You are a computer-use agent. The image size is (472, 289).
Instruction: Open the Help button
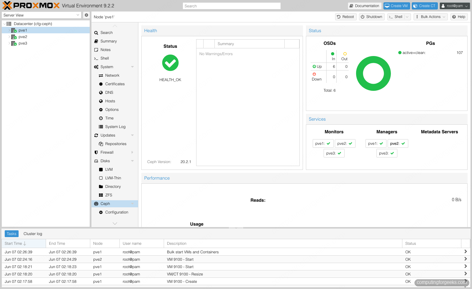point(459,17)
